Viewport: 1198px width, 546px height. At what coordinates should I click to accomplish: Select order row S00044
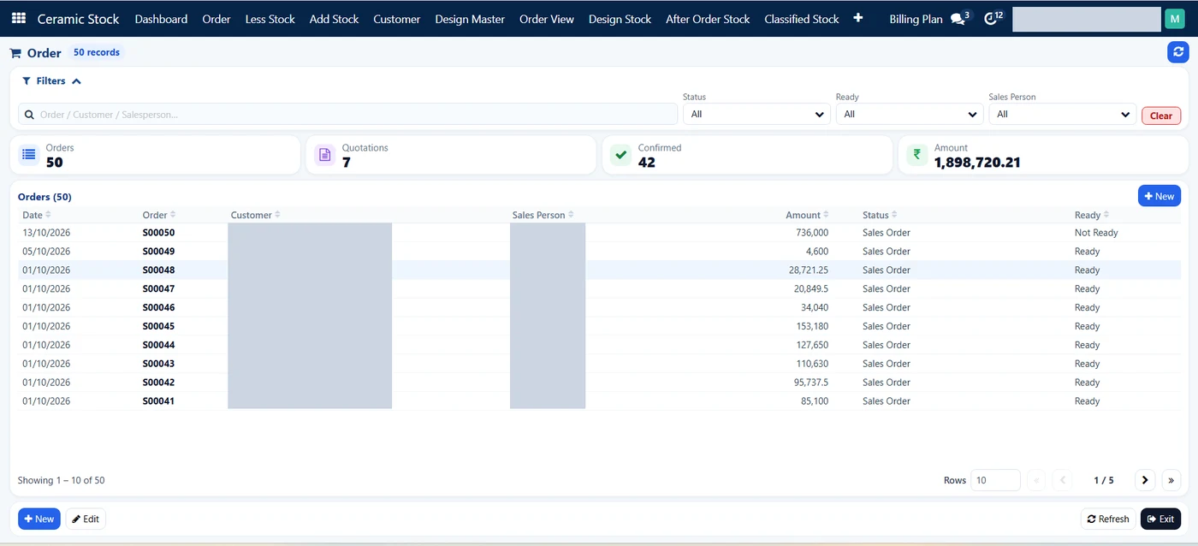pyautogui.click(x=599, y=345)
